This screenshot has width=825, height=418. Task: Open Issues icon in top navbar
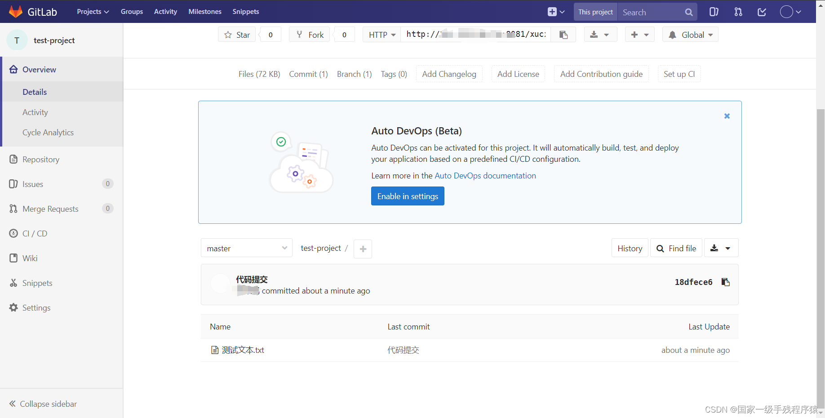[714, 12]
